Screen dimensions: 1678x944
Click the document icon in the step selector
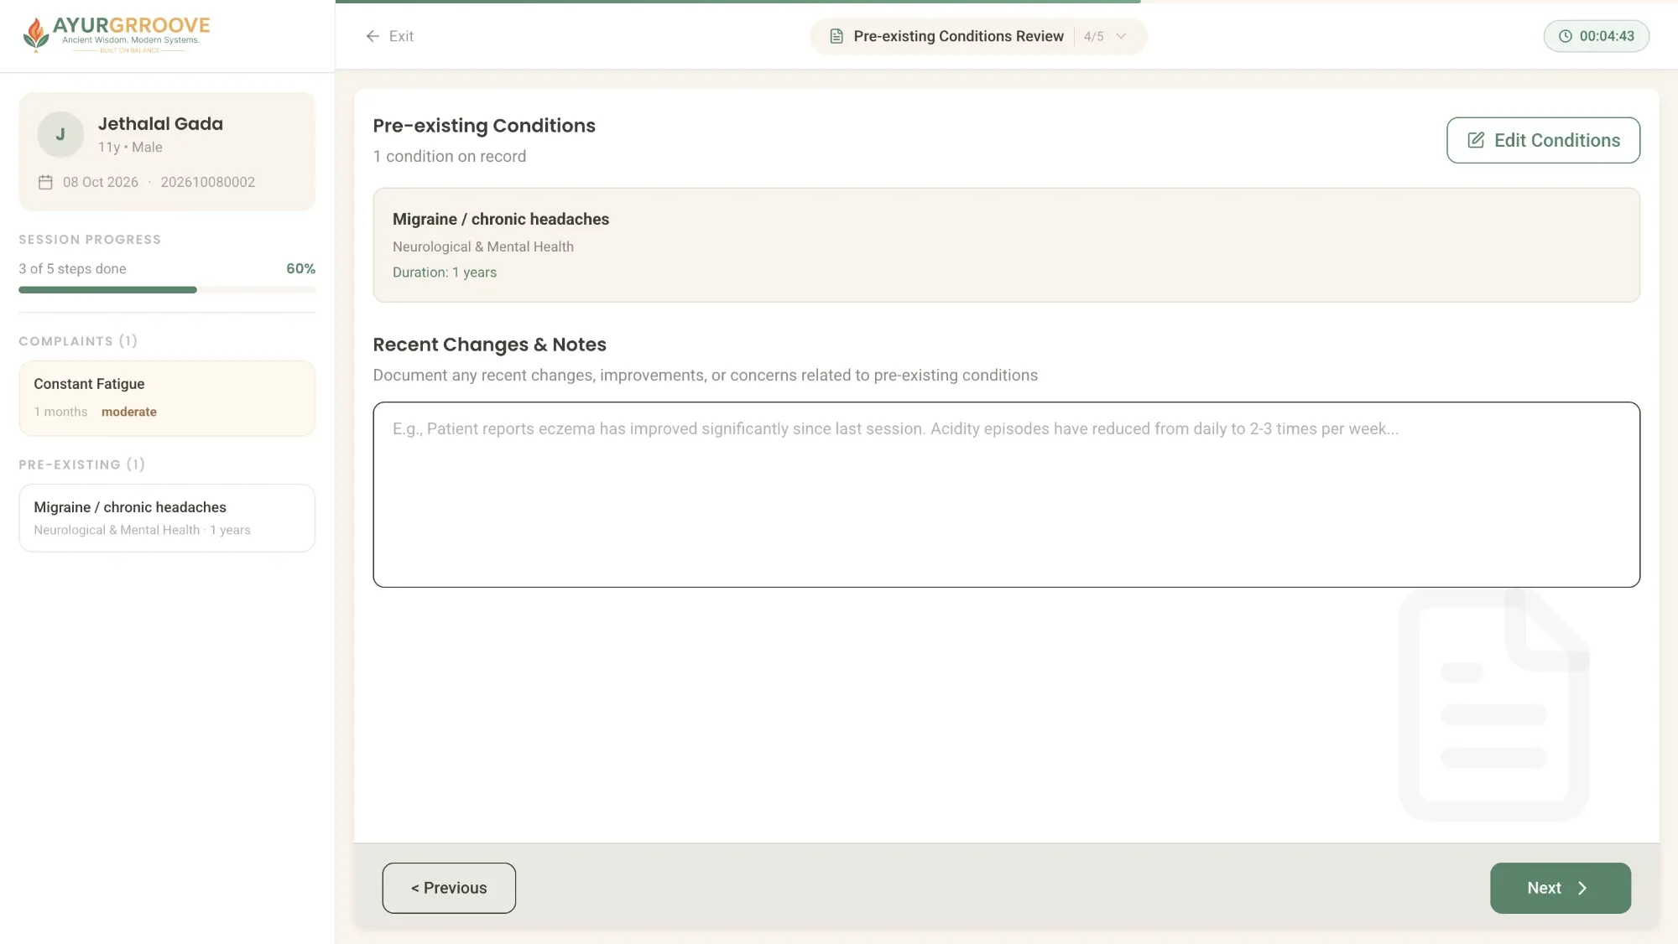(x=836, y=36)
